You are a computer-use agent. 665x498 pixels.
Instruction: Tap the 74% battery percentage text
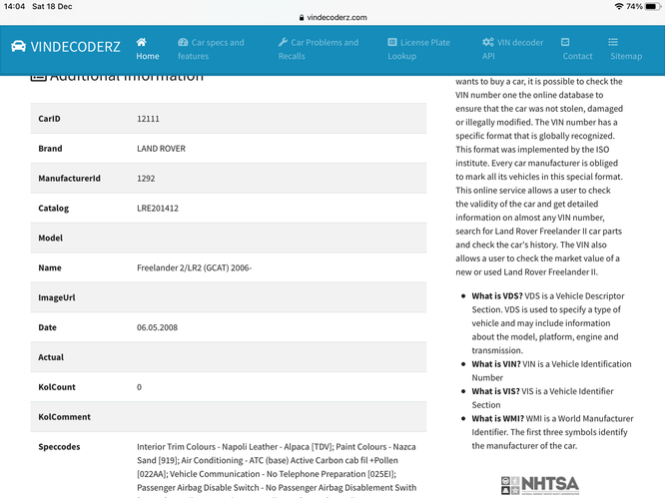[634, 6]
